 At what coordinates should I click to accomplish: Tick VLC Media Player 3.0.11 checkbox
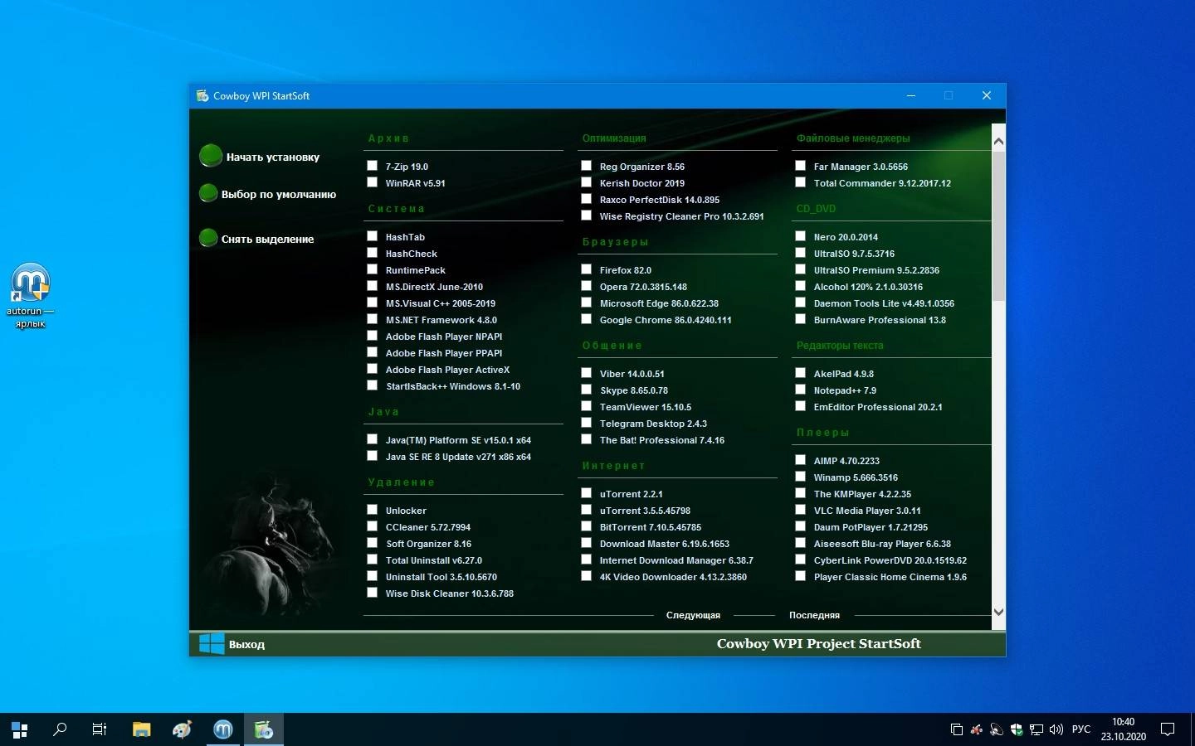[x=801, y=510]
